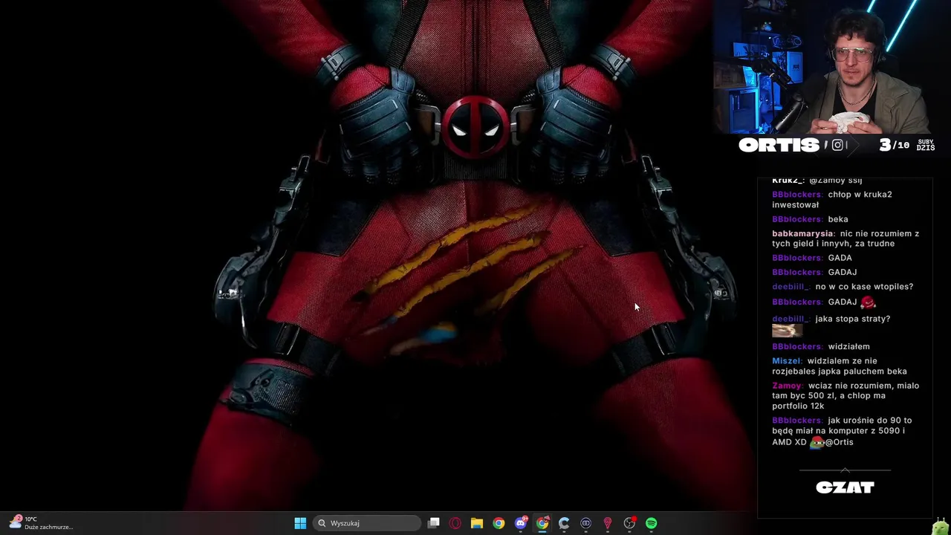951x535 pixels.
Task: Click the message 'wciaz nie rozumiem, mialo tam byc 500 zl'
Action: click(845, 395)
